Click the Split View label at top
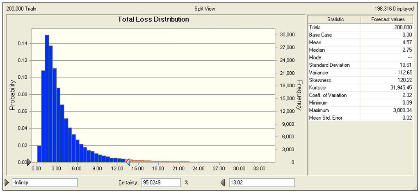This screenshot has width=420, height=193. [x=205, y=8]
